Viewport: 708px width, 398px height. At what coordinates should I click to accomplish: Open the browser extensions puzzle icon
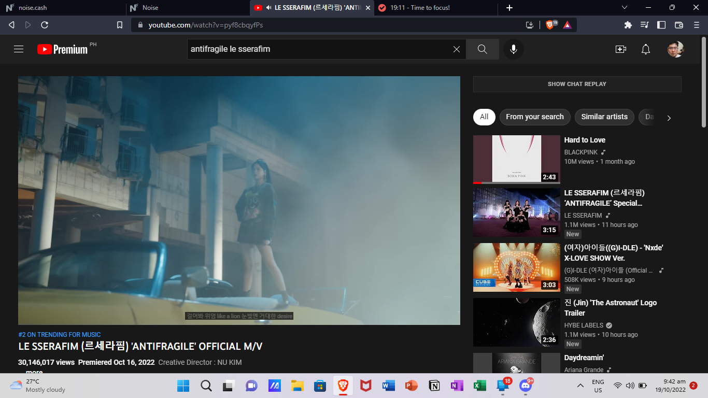pyautogui.click(x=628, y=25)
